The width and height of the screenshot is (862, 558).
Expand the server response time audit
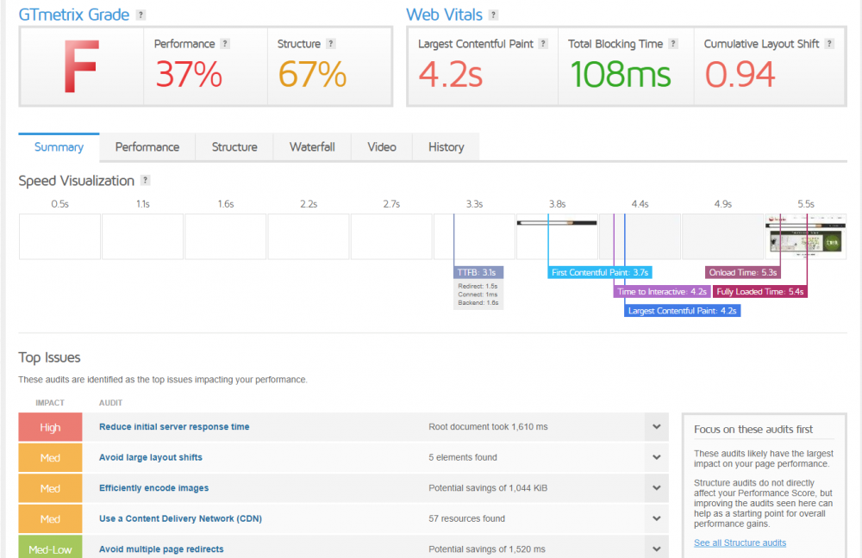656,427
